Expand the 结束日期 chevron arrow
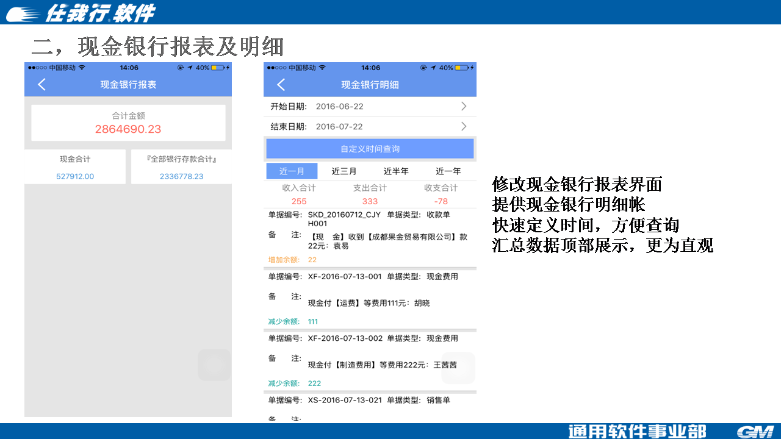The image size is (781, 439). click(464, 126)
